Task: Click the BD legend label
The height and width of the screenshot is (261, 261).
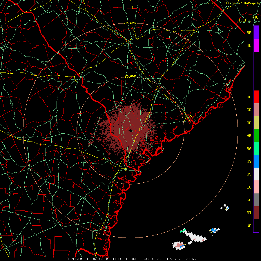Action: point(249,123)
